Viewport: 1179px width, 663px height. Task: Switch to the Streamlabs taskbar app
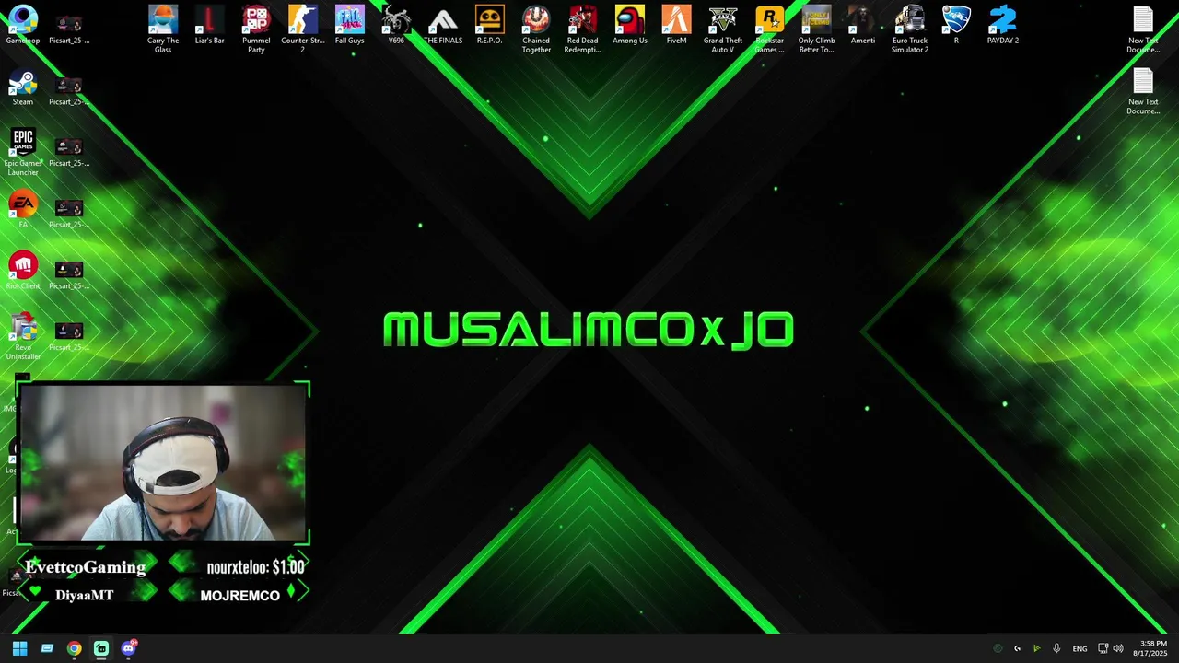(x=101, y=648)
